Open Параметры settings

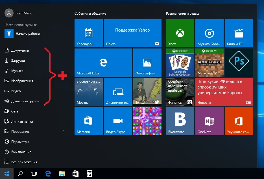pyautogui.click(x=17, y=142)
